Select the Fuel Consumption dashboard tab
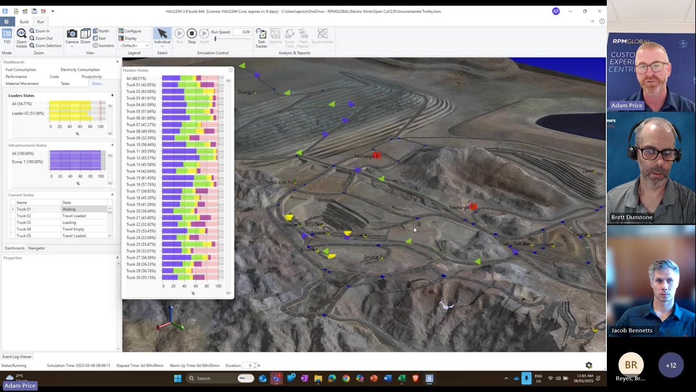 click(x=21, y=70)
